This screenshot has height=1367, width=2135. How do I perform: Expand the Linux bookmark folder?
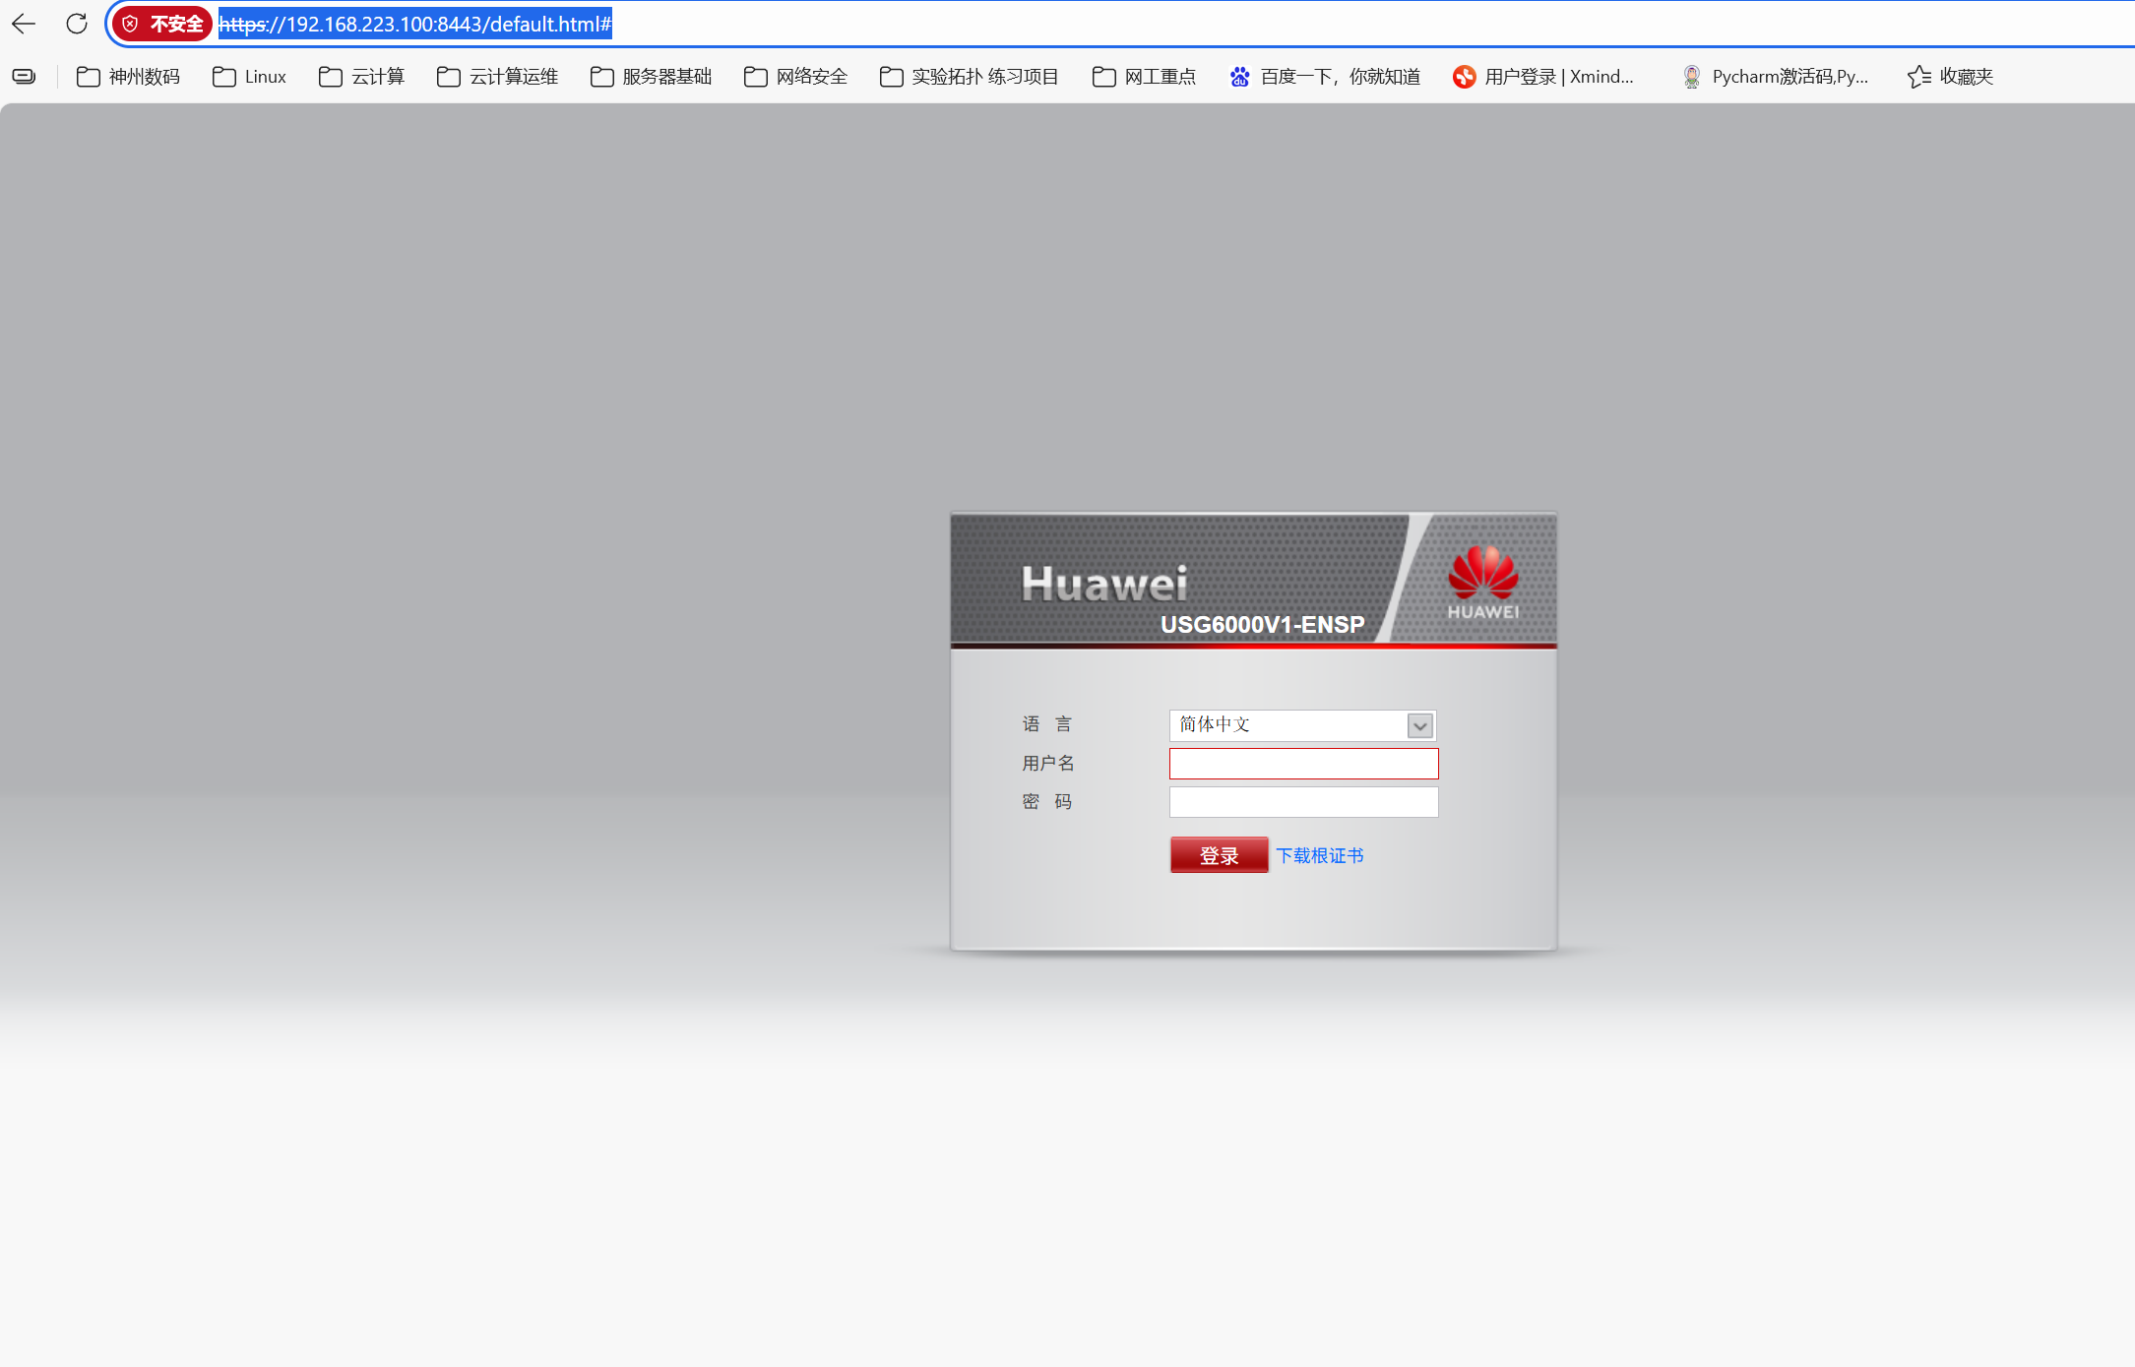(250, 77)
